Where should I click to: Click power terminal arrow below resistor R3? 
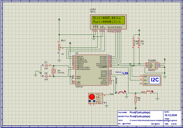click(135, 108)
